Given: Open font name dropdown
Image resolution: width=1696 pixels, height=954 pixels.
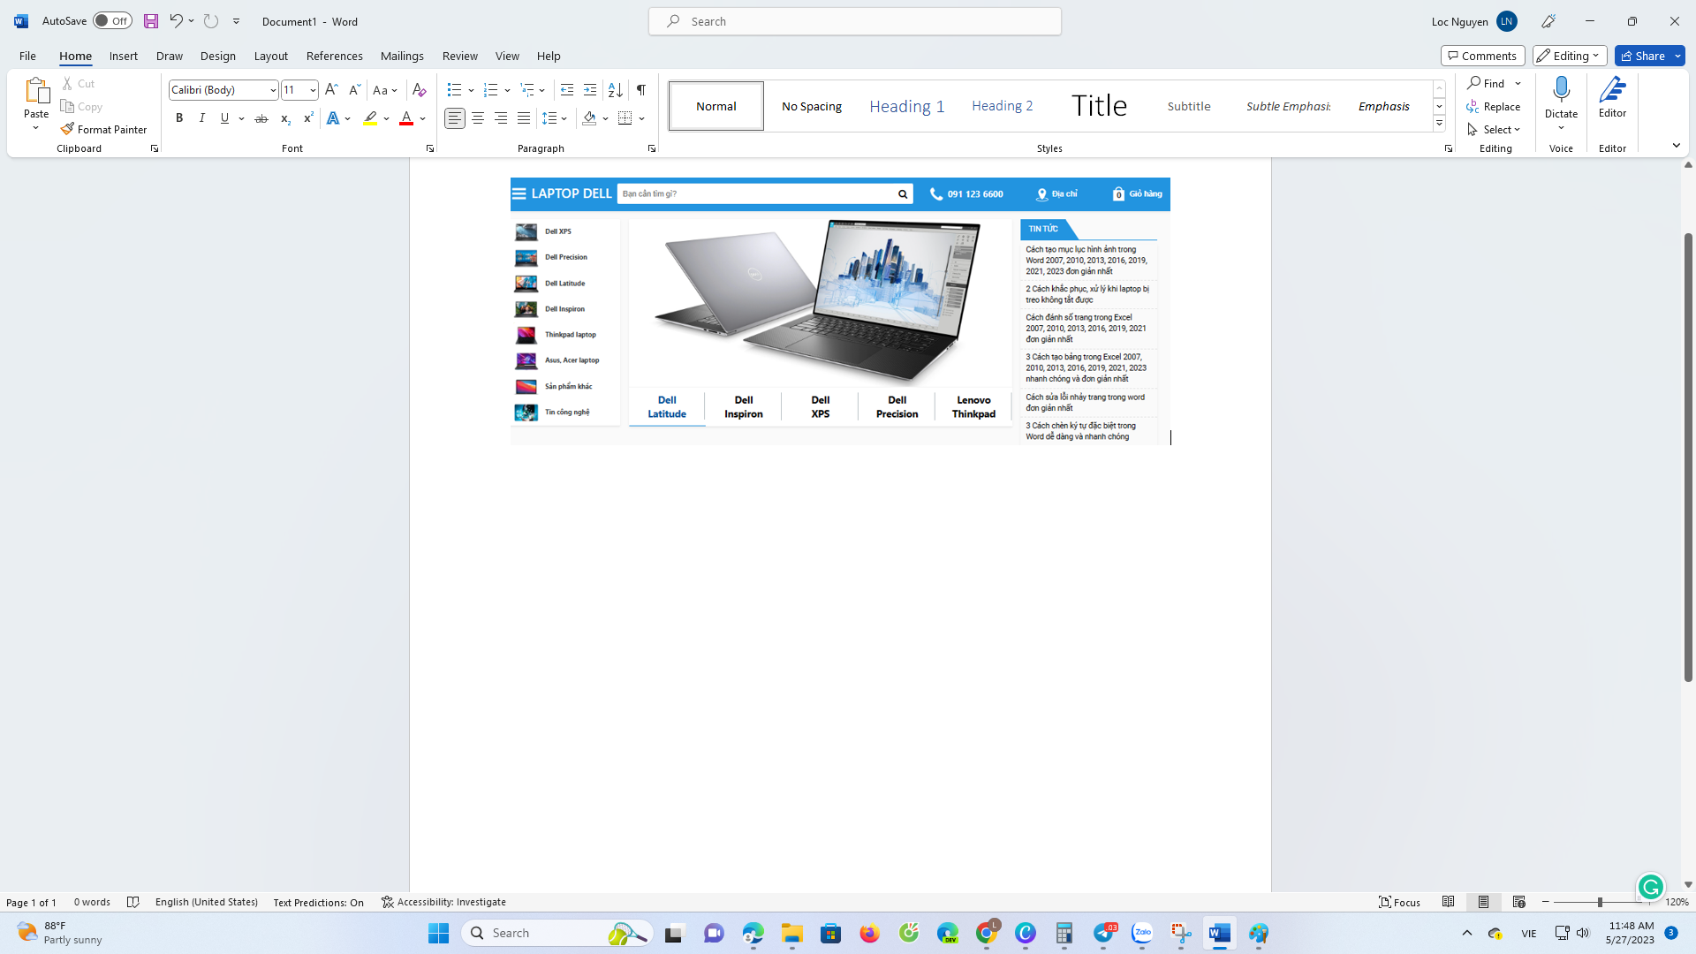Looking at the screenshot, I should [273, 90].
